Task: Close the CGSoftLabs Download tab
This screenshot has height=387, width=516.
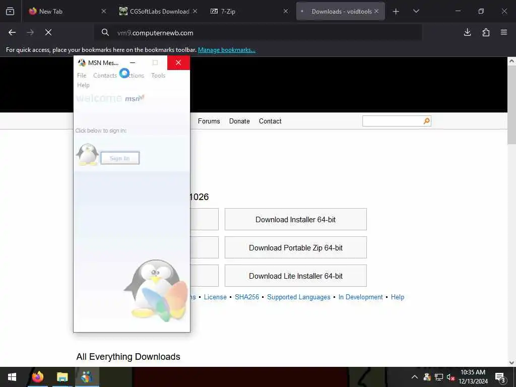Action: (x=195, y=11)
